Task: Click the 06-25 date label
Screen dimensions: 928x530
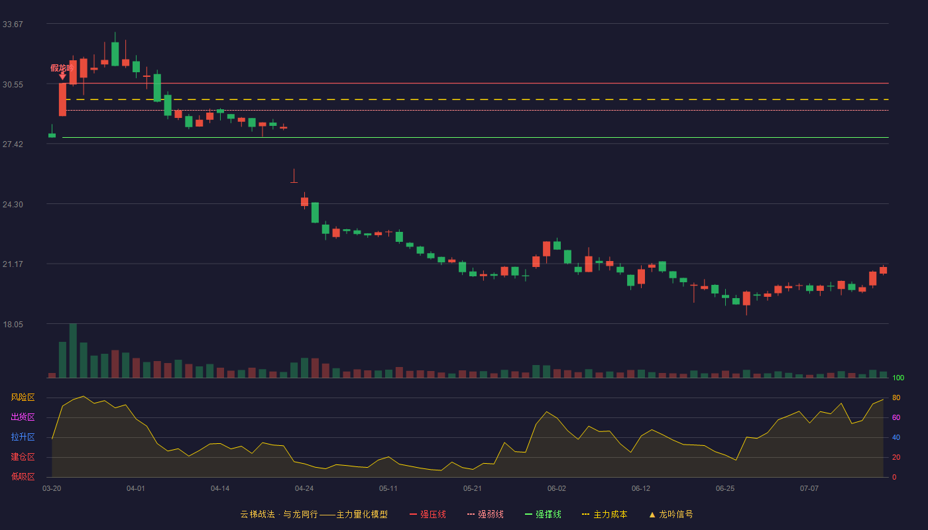Action: click(725, 488)
